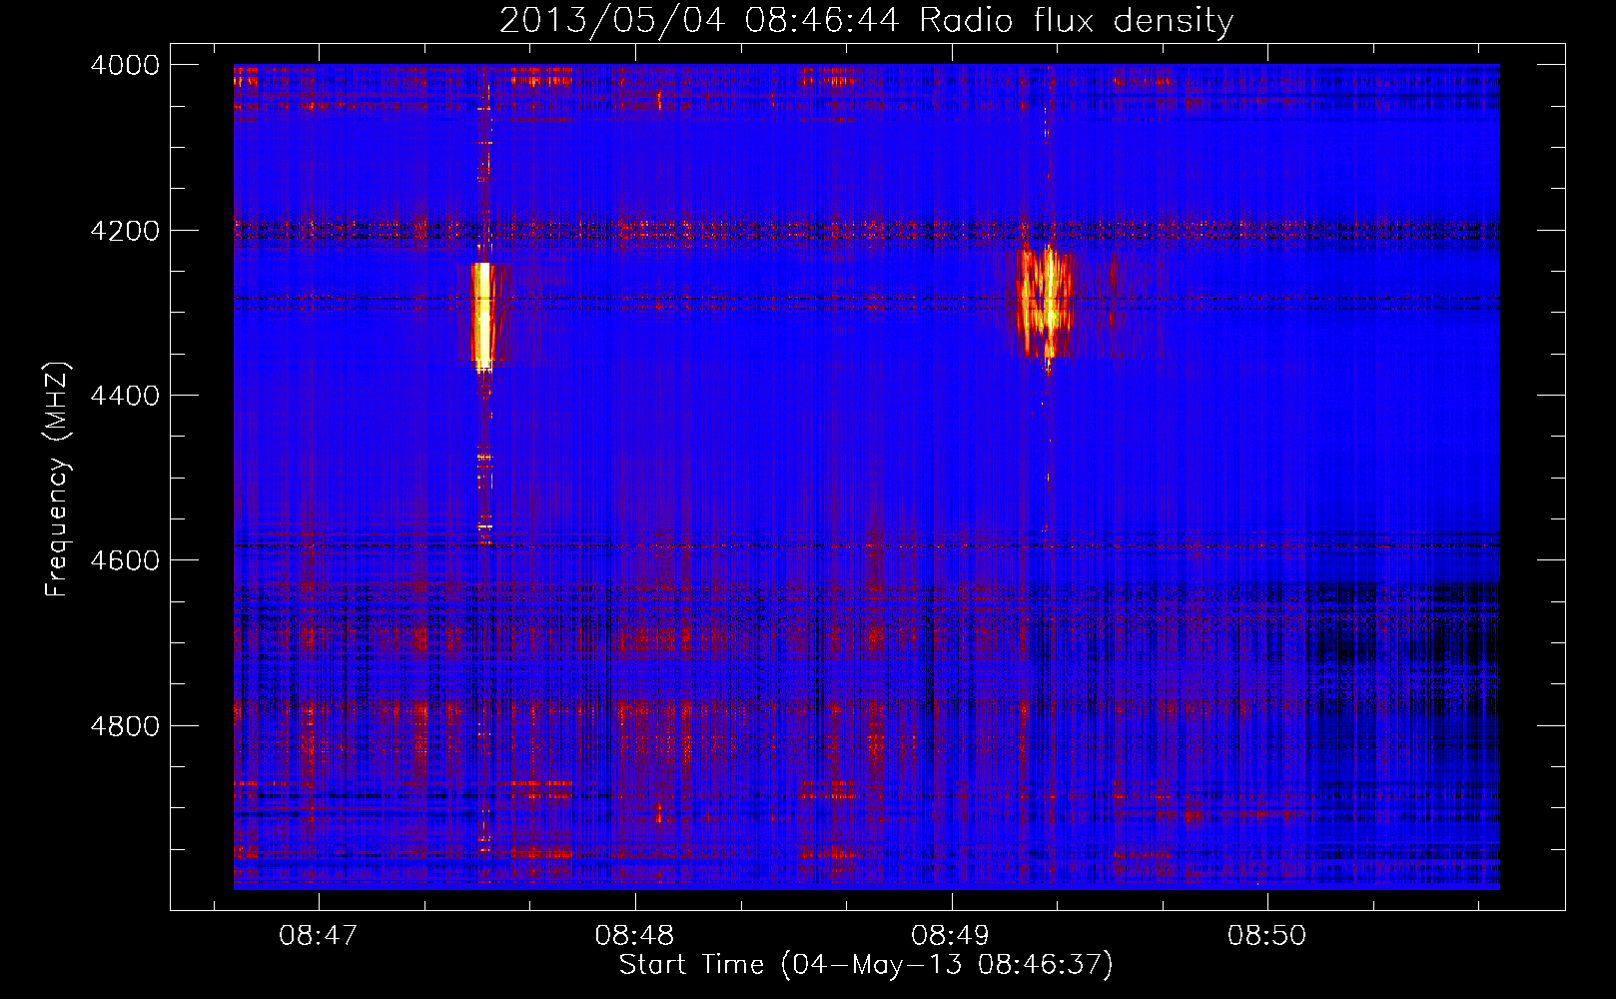The image size is (1616, 999).
Task: Click the bright yellow burst near 08:47:30
Action: pos(482,316)
